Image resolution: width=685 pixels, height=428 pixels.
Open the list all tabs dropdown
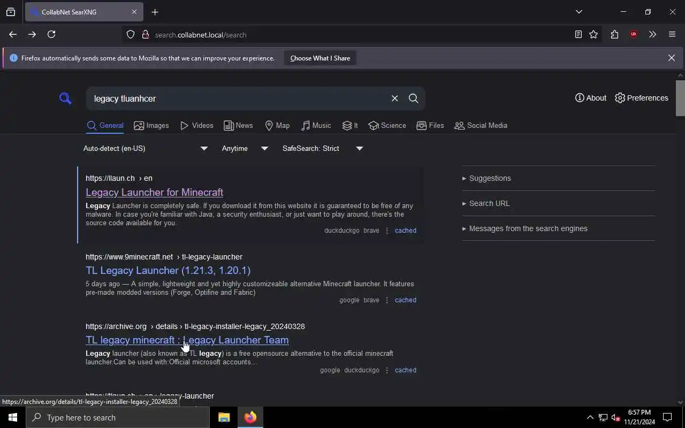579,12
